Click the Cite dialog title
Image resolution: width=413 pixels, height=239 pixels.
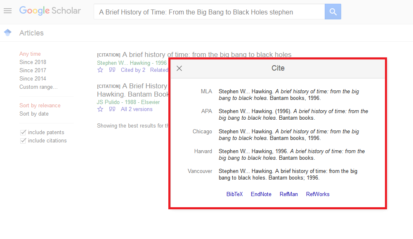[278, 68]
